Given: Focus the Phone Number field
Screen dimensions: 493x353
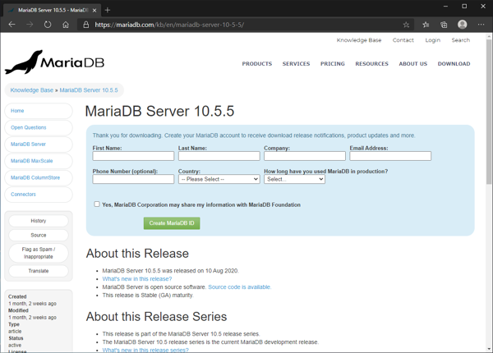Looking at the screenshot, I should (133, 179).
